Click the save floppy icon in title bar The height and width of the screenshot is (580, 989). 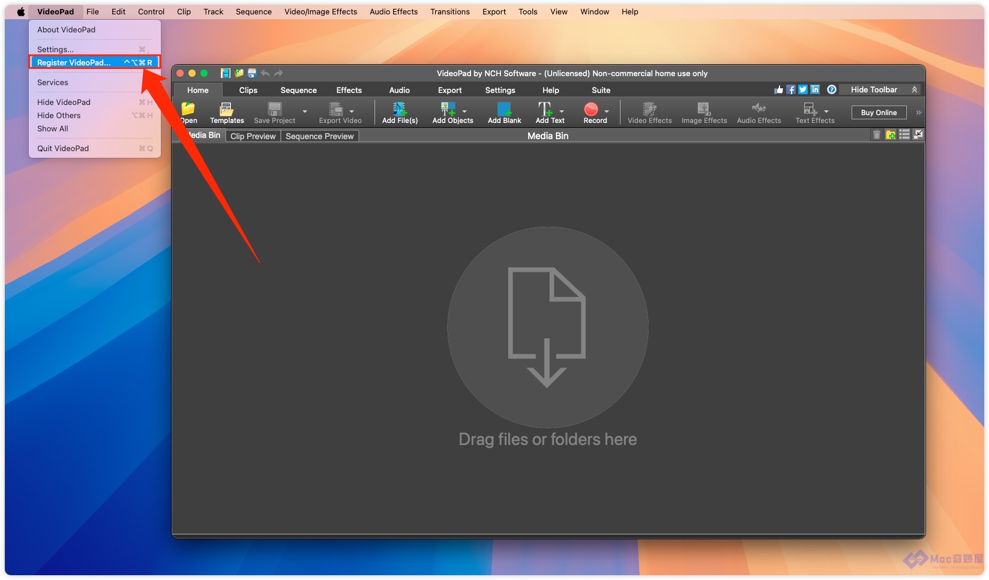click(252, 73)
